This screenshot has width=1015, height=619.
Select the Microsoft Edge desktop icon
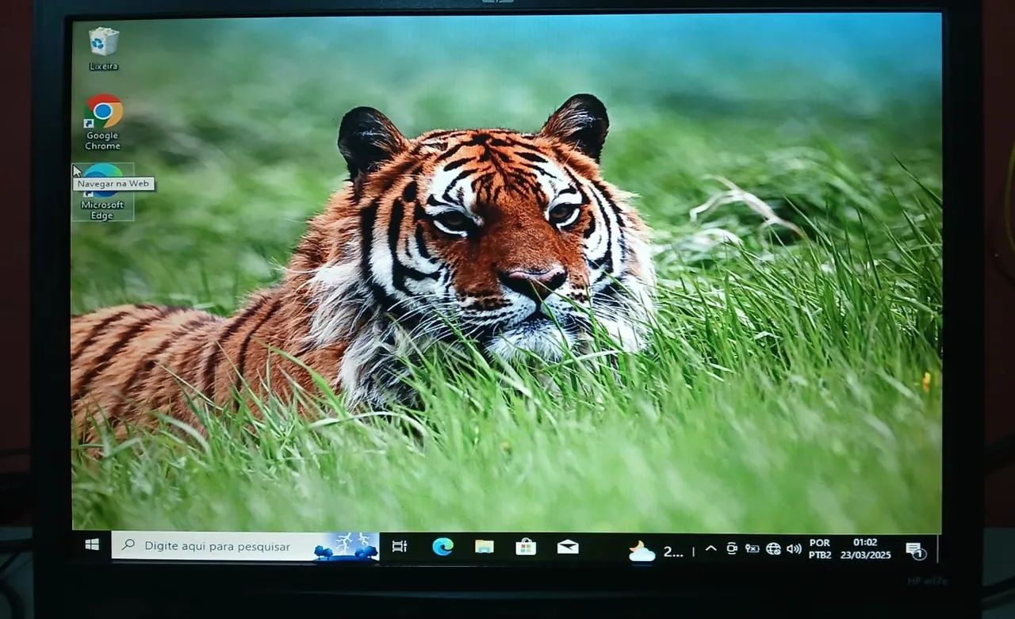(103, 178)
